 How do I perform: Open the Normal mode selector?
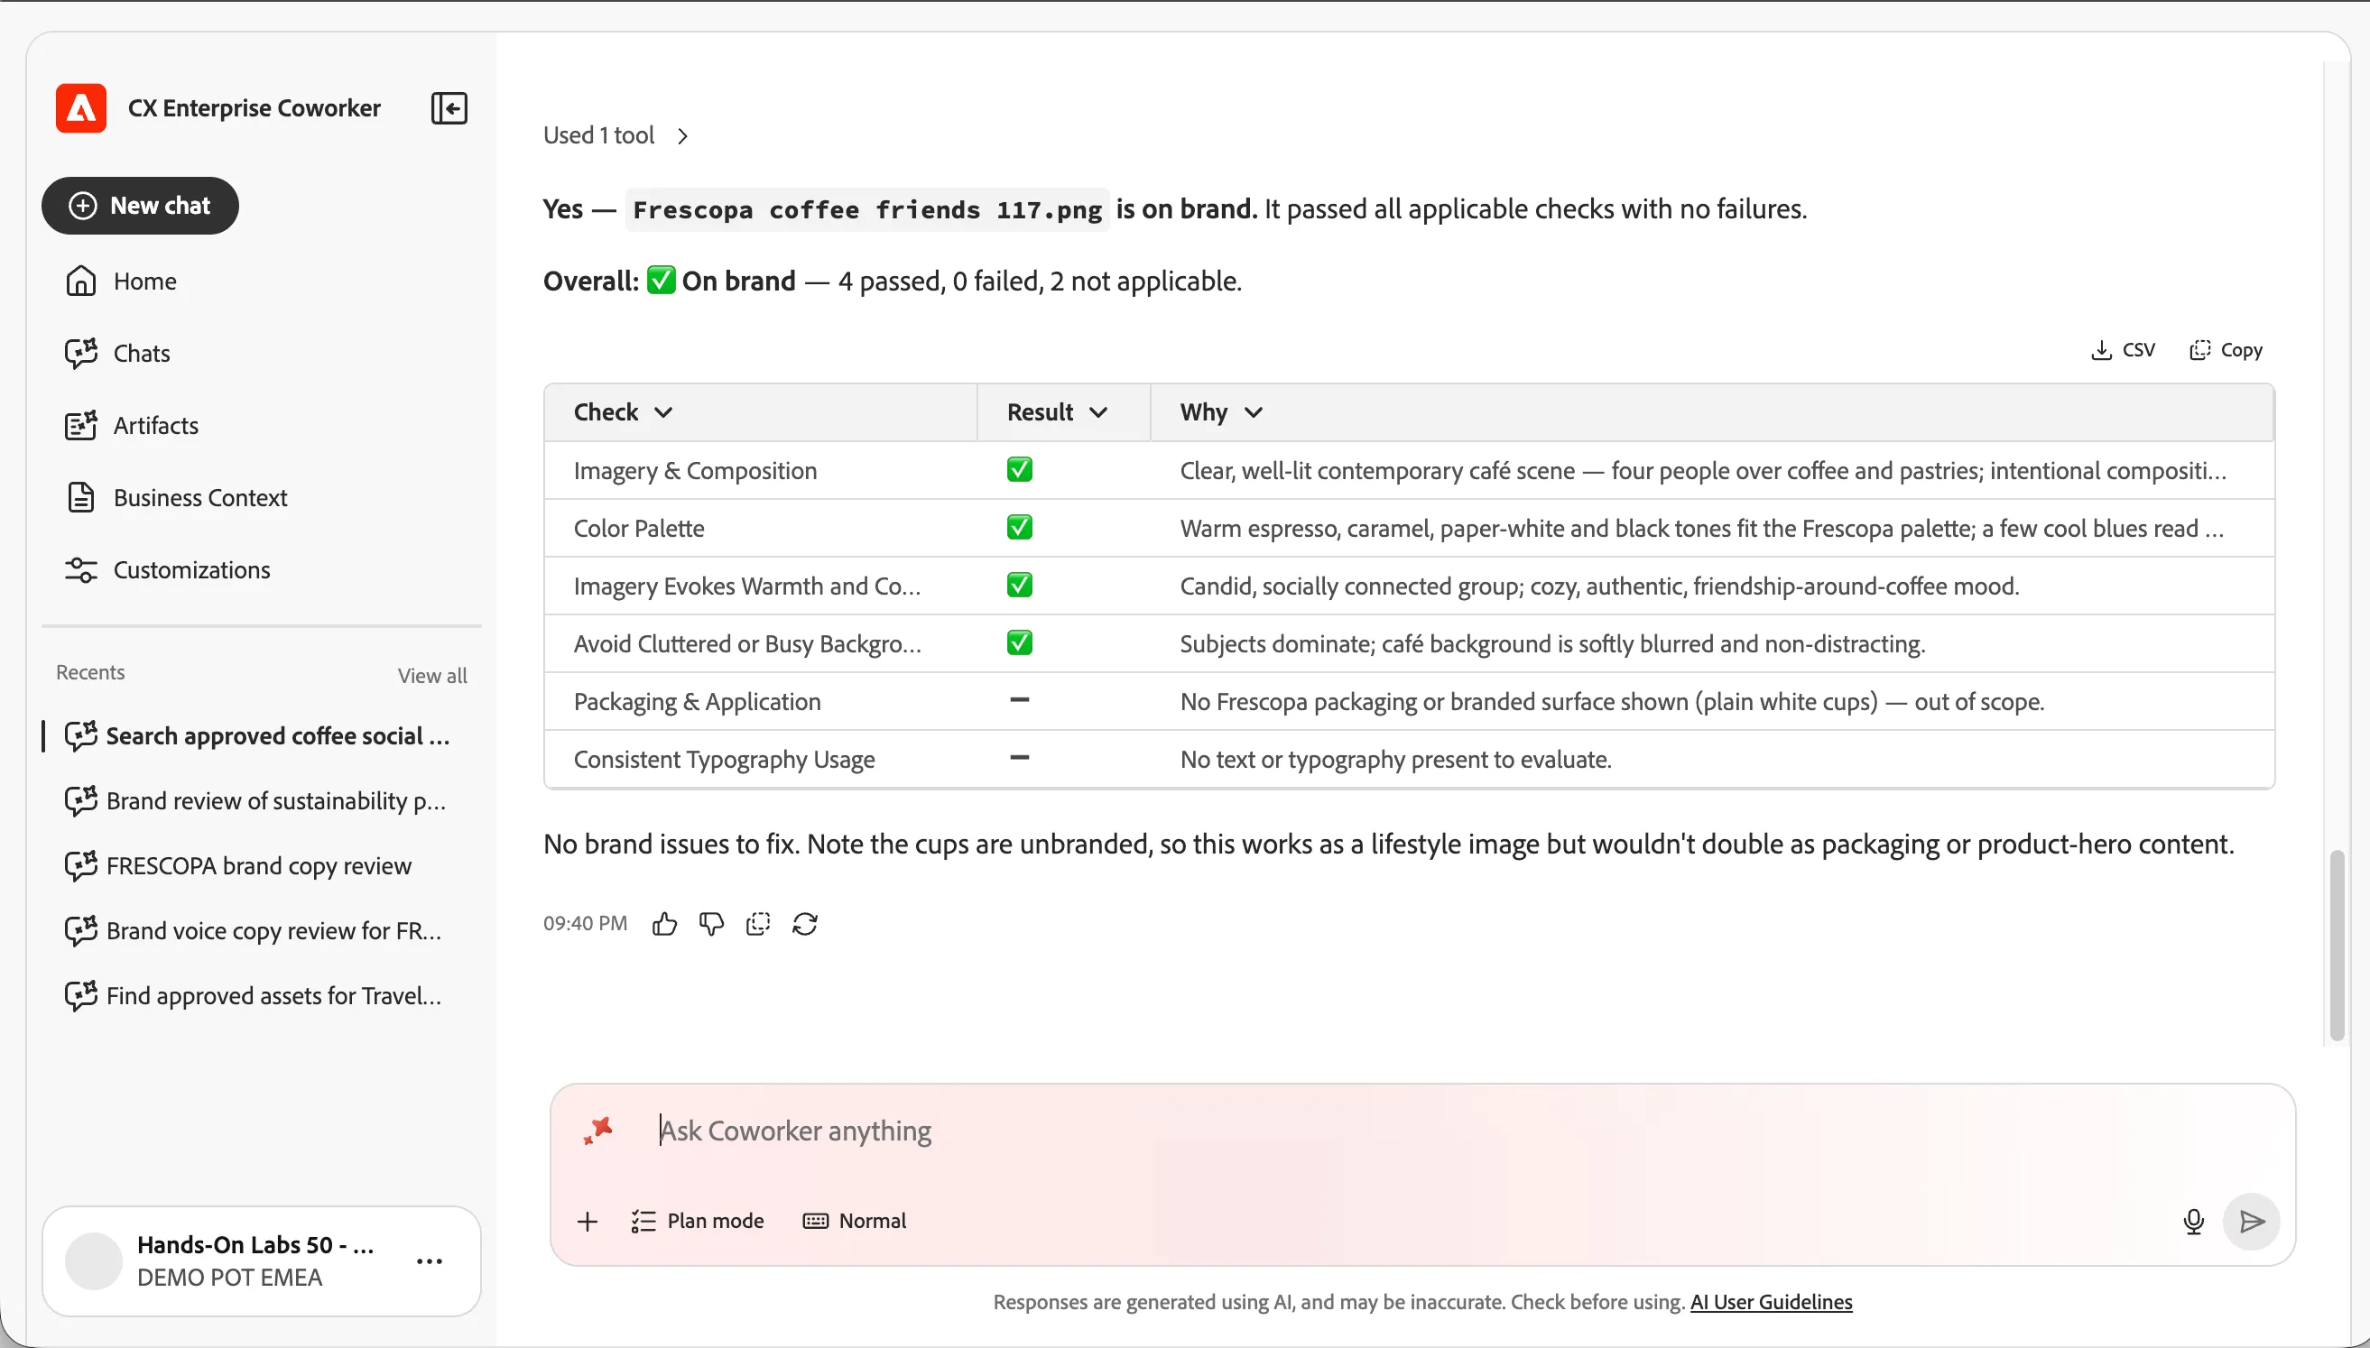tap(855, 1221)
